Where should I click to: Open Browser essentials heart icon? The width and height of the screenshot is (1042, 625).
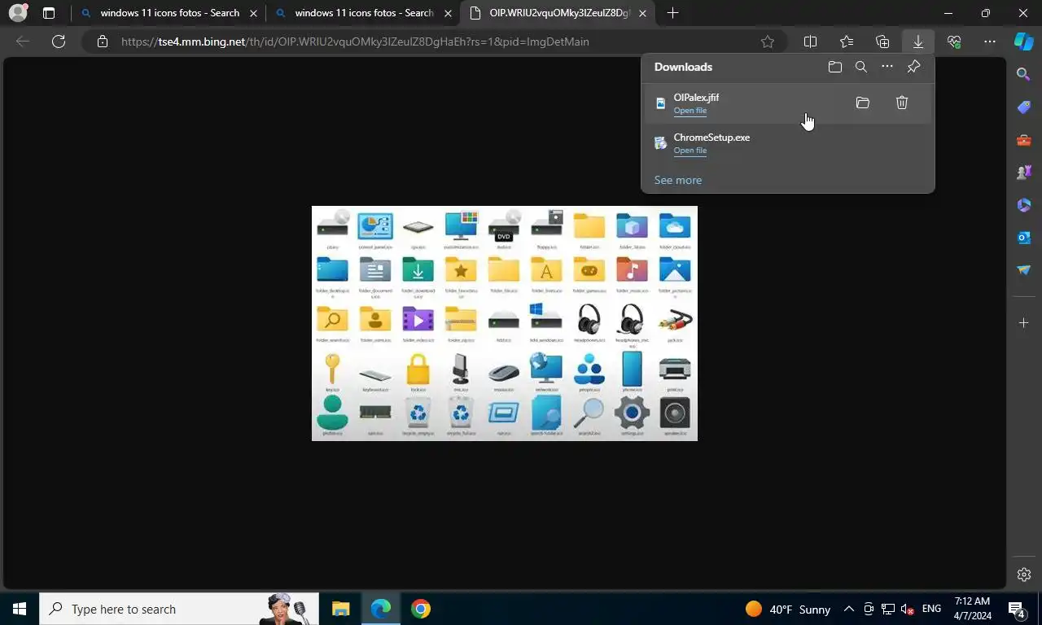click(954, 42)
